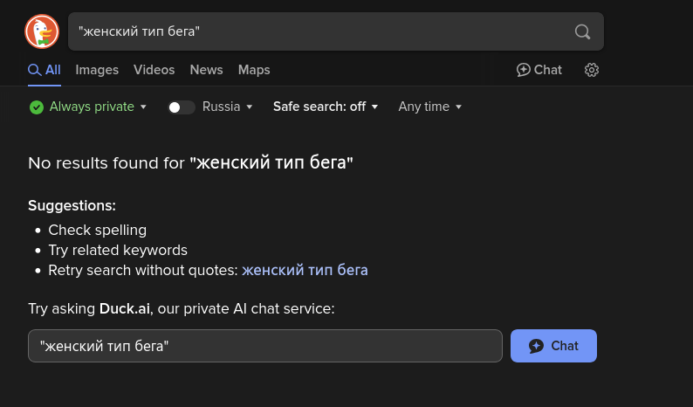693x407 pixels.
Task: Click the DuckDuckGo logo icon
Action: point(42,32)
